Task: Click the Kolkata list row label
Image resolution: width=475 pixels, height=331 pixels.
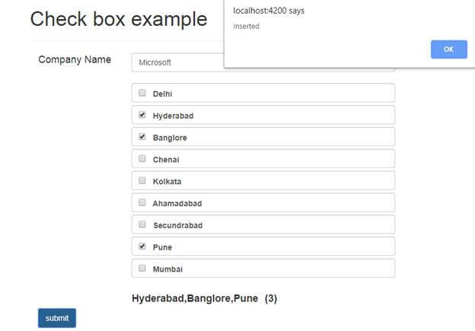Action: [167, 182]
